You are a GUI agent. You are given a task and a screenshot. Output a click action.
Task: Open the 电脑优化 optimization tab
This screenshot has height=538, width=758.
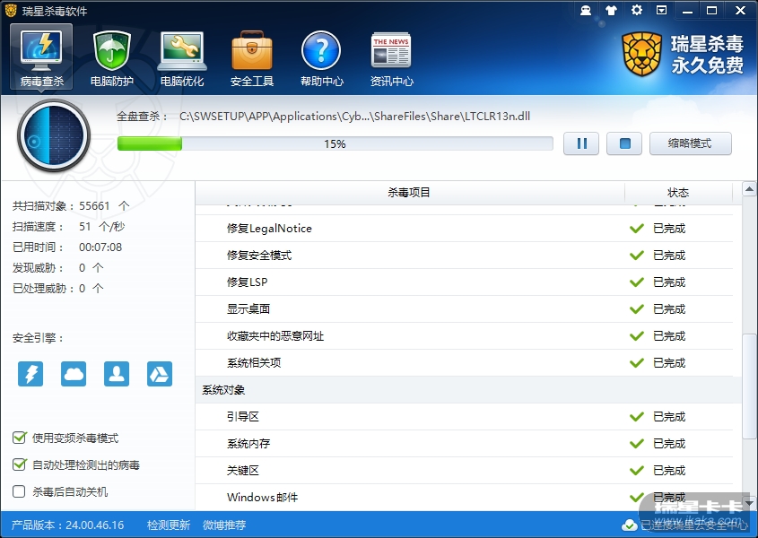pyautogui.click(x=182, y=58)
